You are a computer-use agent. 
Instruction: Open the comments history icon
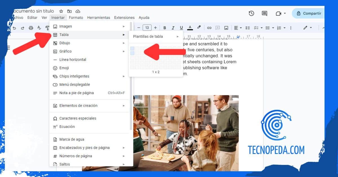264,13
